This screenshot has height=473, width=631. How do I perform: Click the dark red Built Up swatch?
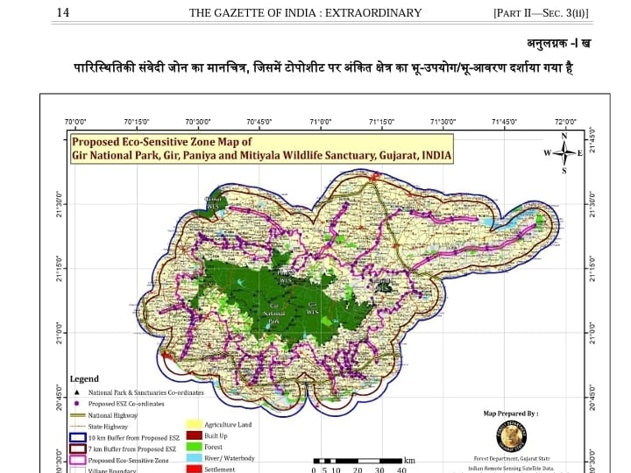pyautogui.click(x=191, y=435)
